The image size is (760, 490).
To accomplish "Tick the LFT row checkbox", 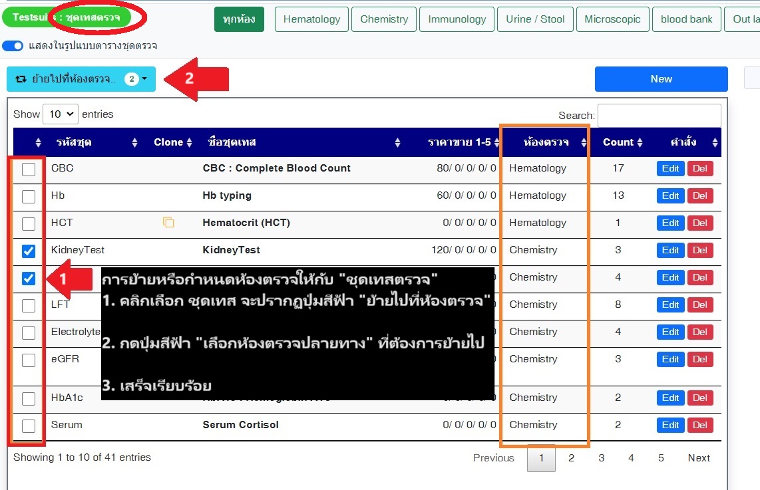I will (x=29, y=306).
